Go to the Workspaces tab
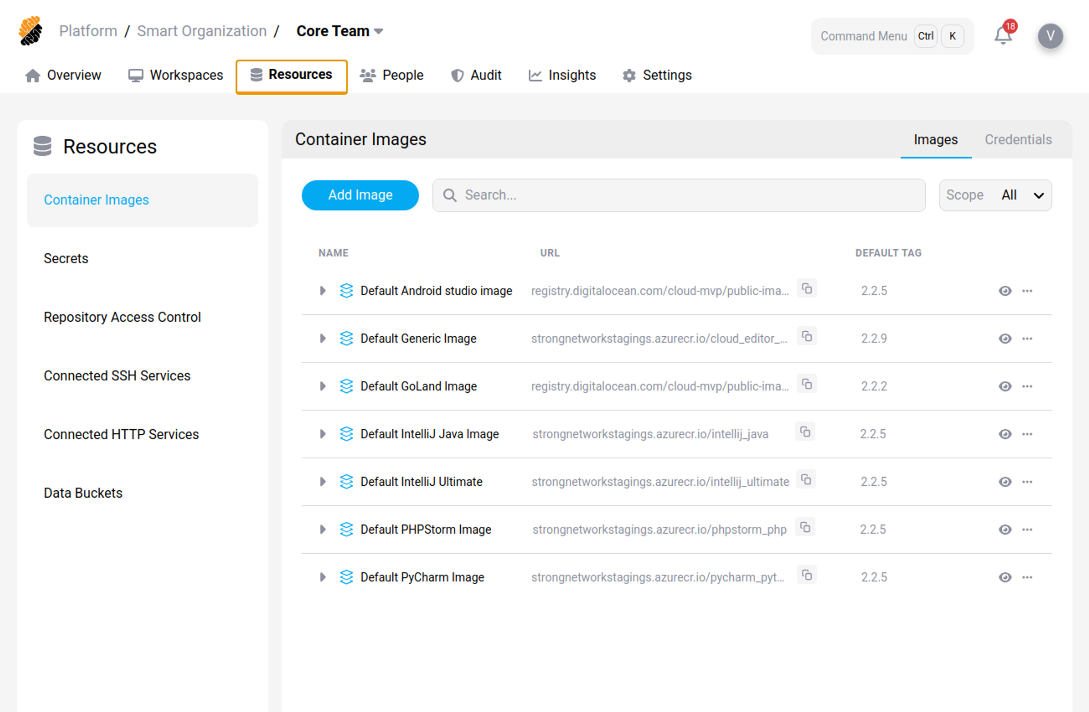The width and height of the screenshot is (1089, 712). pos(176,75)
